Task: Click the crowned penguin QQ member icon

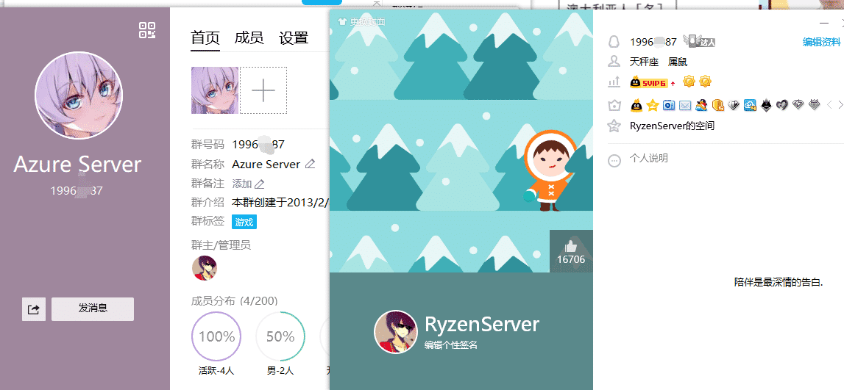Action: (x=636, y=105)
